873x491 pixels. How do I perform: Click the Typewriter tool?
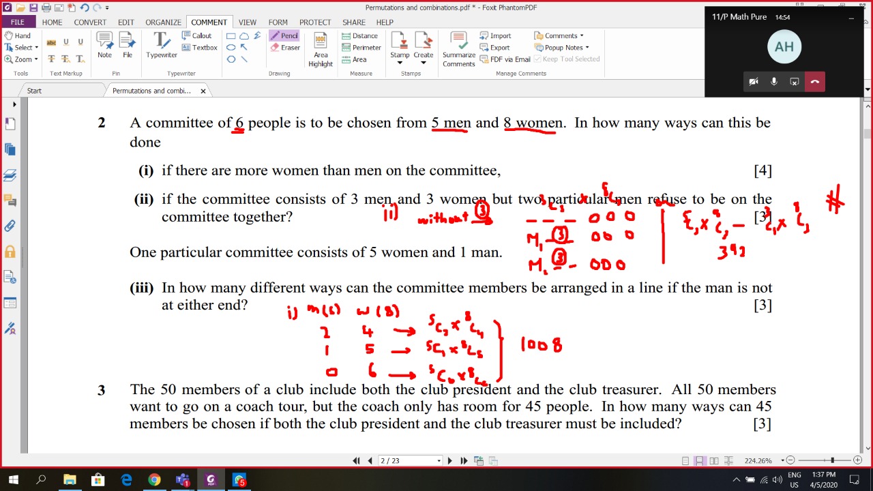161,46
